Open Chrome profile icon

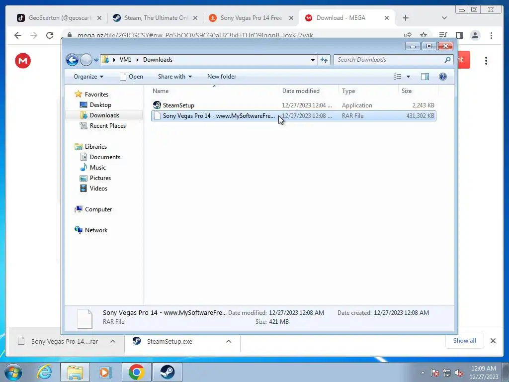[x=475, y=35]
